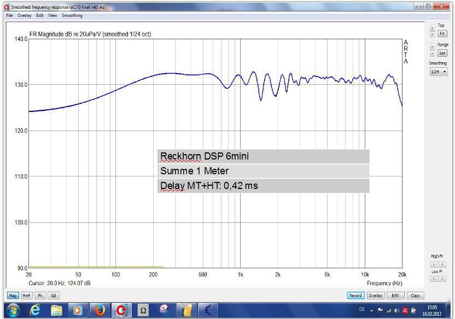Open the yellow folder app in taskbar
Viewport: 455px width, 319px height.
coord(186,311)
